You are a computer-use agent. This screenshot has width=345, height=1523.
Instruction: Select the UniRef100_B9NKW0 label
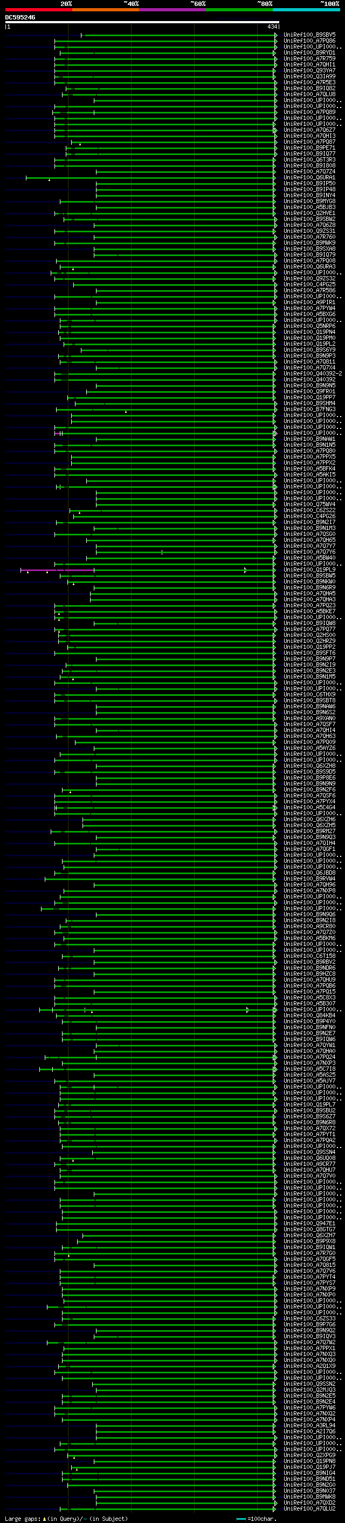tap(309, 582)
